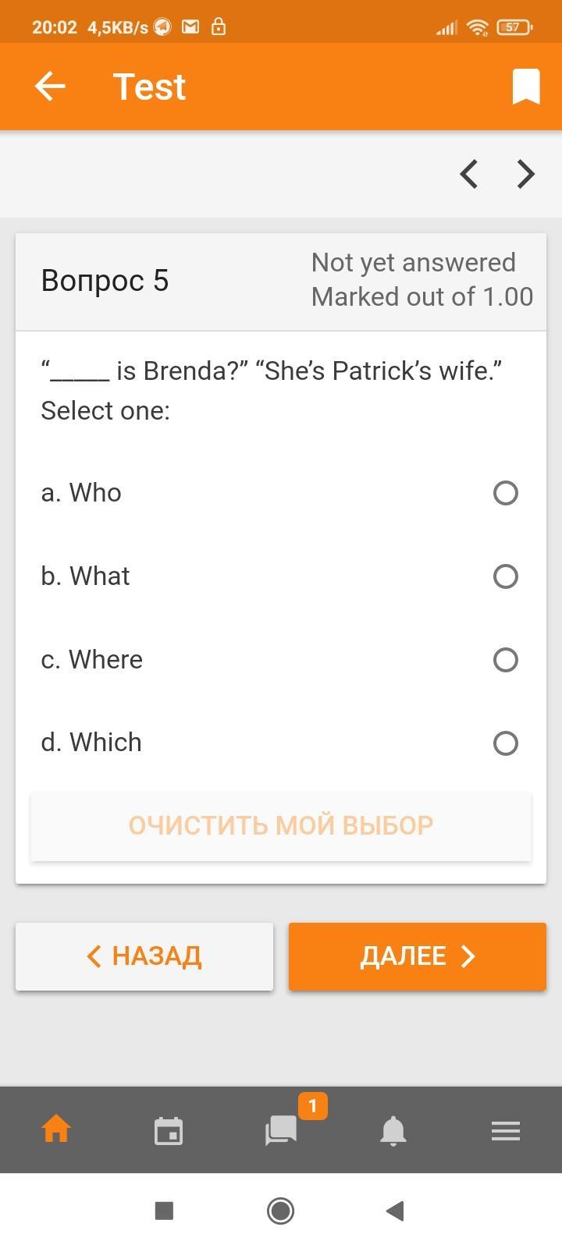Click the НАЗАД button
The height and width of the screenshot is (1248, 562).
pyautogui.click(x=144, y=956)
